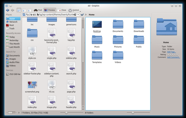
Task: Select the css folder
Action: [32, 35]
